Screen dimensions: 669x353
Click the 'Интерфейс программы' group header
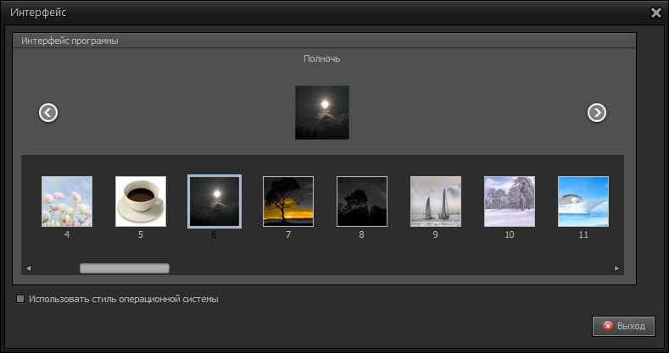[71, 41]
